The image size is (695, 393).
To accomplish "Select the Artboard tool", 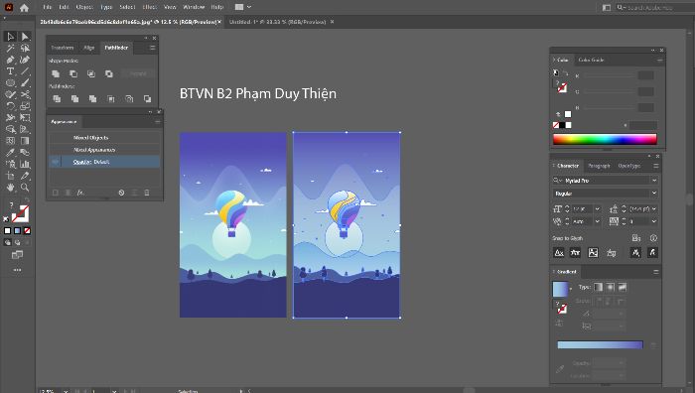I will tap(10, 176).
